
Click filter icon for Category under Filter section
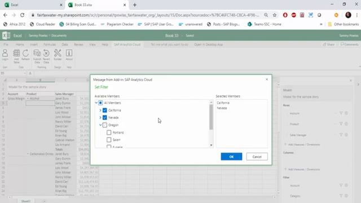[341, 196]
